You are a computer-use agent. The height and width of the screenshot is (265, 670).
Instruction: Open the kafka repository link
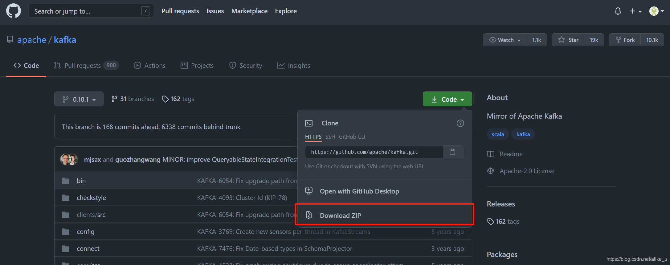[65, 40]
